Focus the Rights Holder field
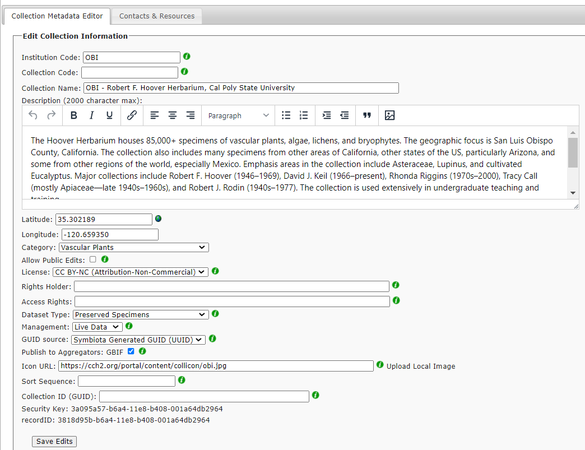Image resolution: width=585 pixels, height=450 pixels. coord(231,286)
